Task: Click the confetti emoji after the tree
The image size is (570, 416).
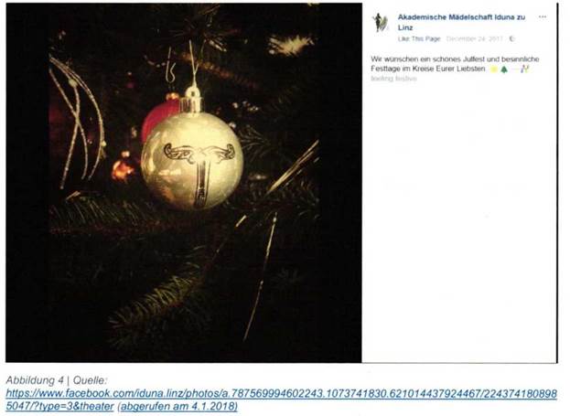Action: (524, 69)
